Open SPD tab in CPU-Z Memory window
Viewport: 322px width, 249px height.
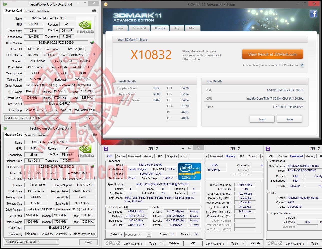tap(242, 156)
